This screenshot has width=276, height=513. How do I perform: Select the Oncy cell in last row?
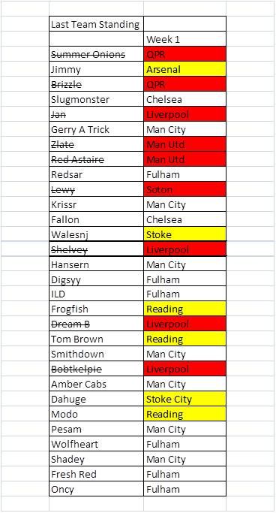(x=96, y=489)
